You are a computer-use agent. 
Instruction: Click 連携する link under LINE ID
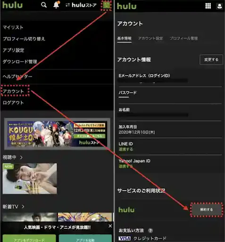(x=126, y=149)
